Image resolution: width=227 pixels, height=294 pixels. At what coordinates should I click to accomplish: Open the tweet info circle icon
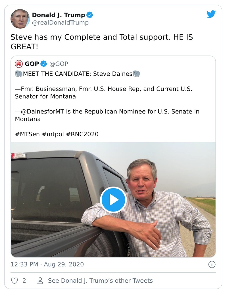[212, 264]
